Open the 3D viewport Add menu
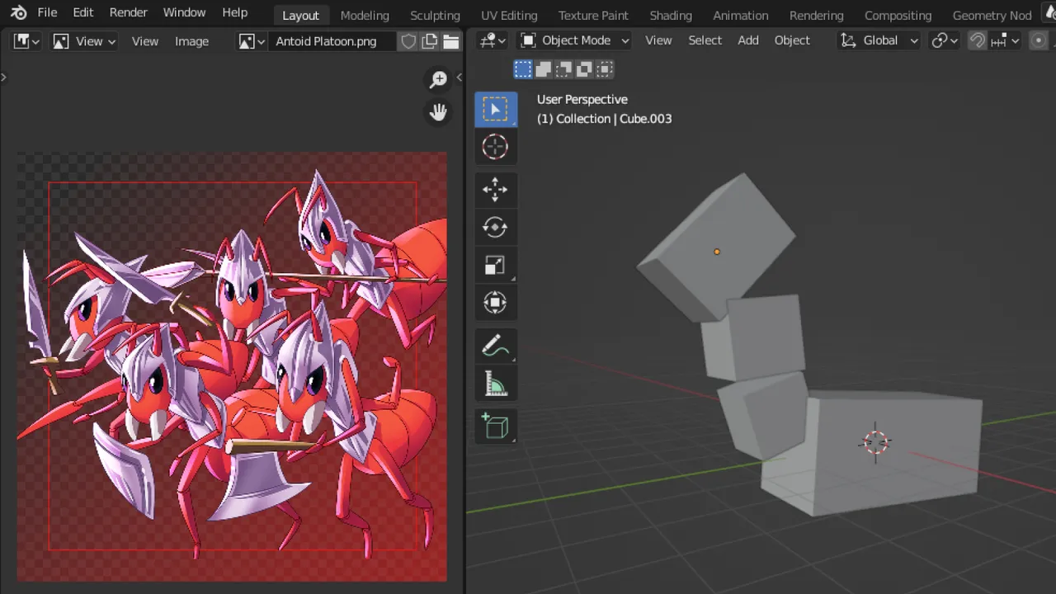This screenshot has height=594, width=1056. (747, 40)
